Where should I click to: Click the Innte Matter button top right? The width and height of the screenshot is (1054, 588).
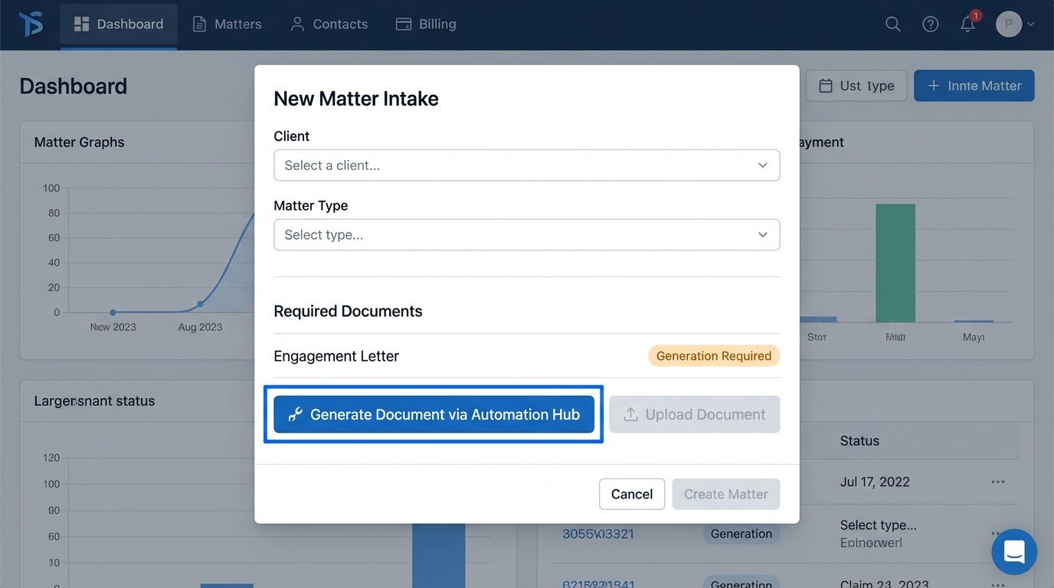974,86
